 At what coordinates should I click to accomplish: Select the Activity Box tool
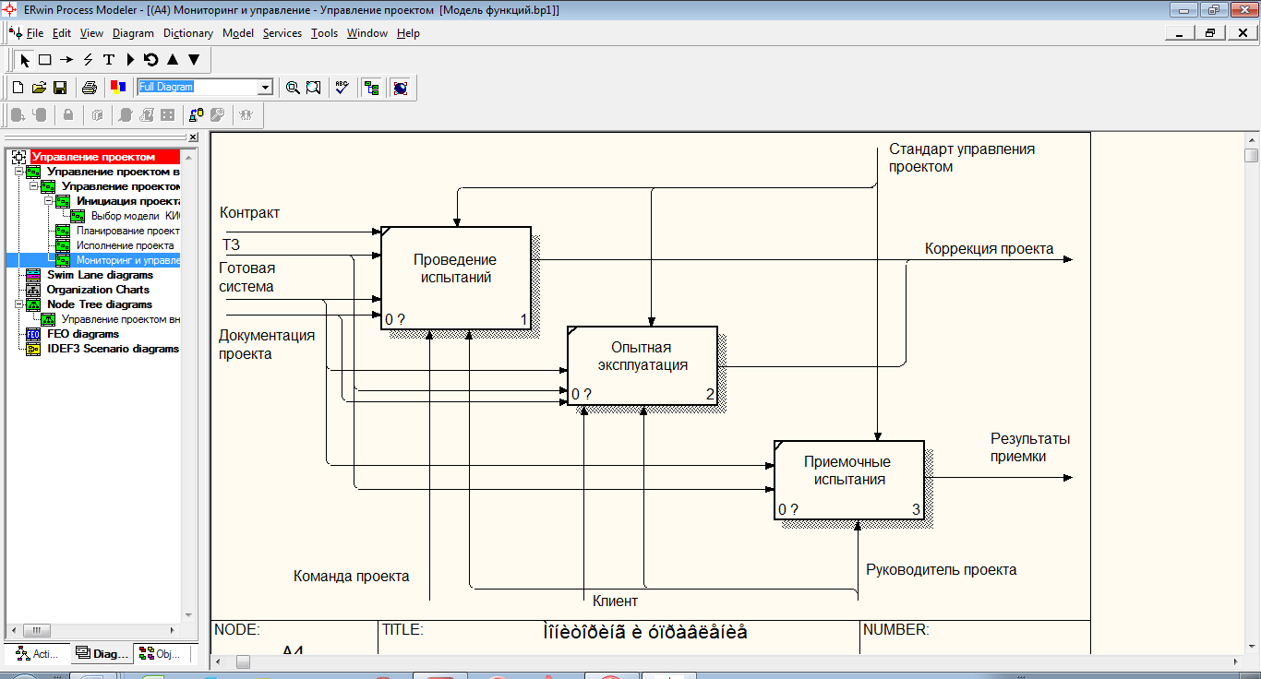(44, 59)
